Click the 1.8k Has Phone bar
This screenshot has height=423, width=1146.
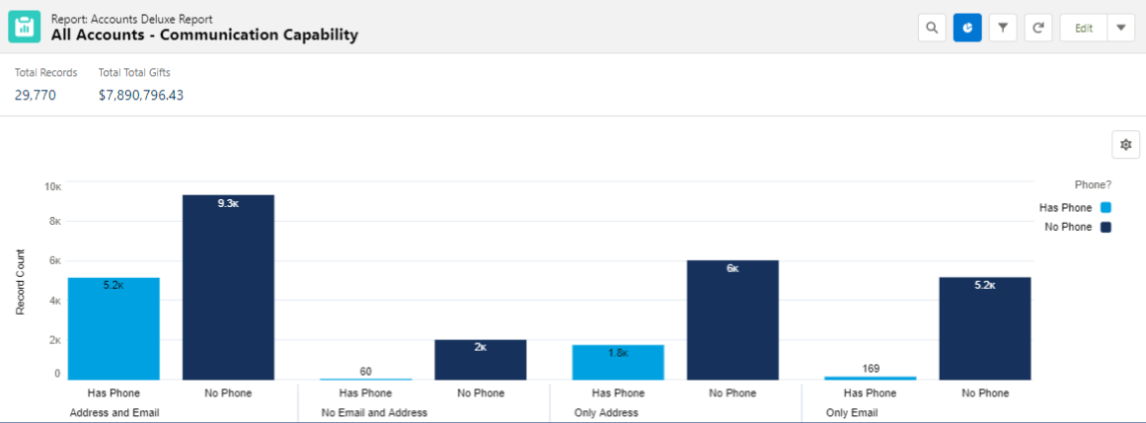click(618, 362)
